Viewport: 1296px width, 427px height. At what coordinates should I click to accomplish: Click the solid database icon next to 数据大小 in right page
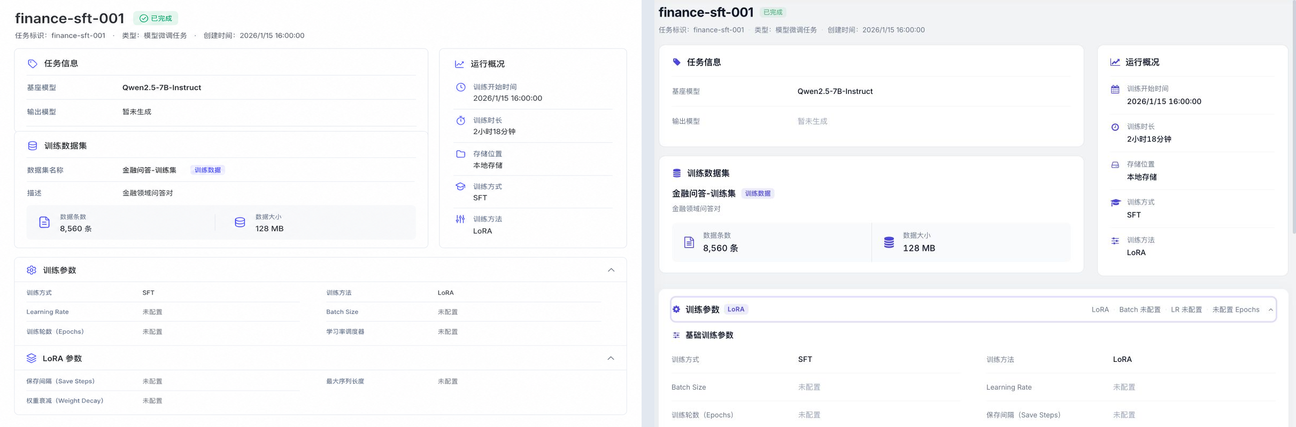click(889, 242)
